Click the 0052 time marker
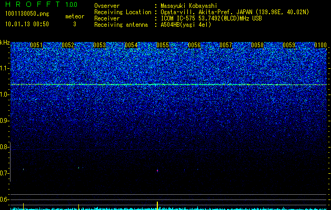This screenshot has height=210, width=331. pos(68,45)
